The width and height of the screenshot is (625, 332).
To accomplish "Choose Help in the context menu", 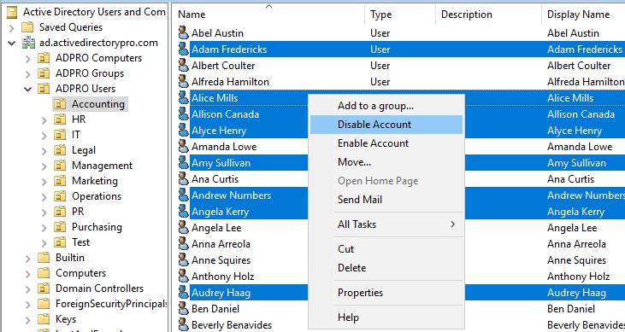I will (x=386, y=317).
